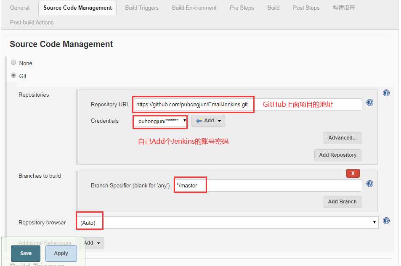The image size is (401, 266).
Task: Apply the configuration changes
Action: pos(61,253)
